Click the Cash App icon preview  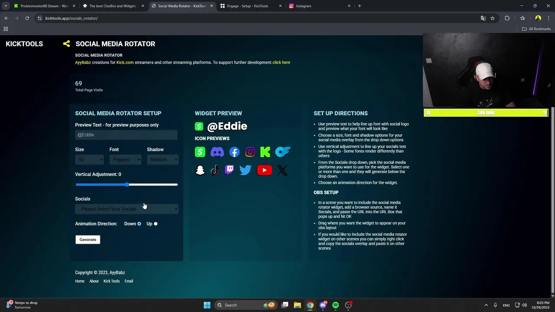coord(200,152)
